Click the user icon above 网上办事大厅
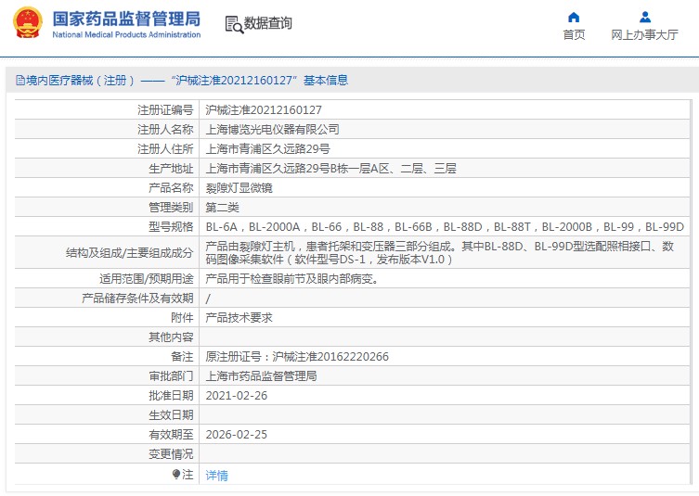 tap(644, 18)
